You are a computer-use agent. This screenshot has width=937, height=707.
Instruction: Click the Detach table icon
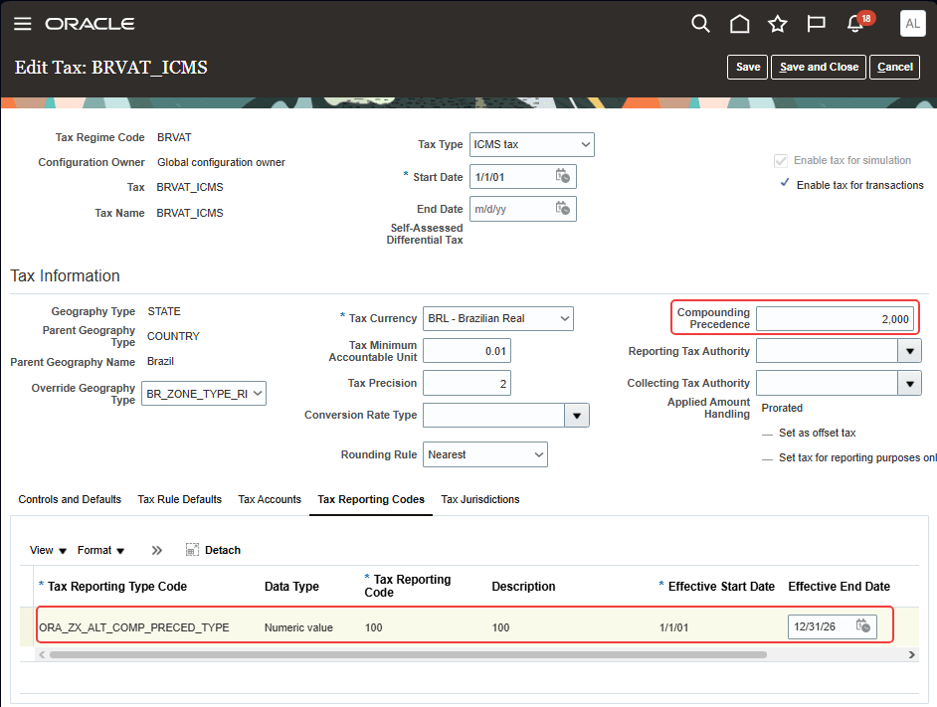192,550
